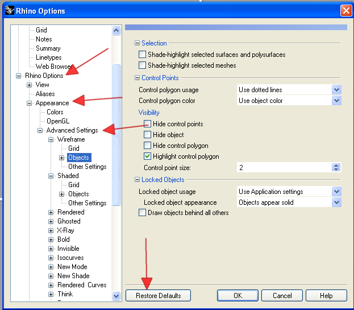Expand the X-Ray display mode node
354x310 pixels.
(x=51, y=230)
